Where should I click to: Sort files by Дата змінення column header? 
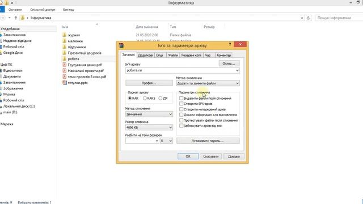pyautogui.click(x=147, y=27)
